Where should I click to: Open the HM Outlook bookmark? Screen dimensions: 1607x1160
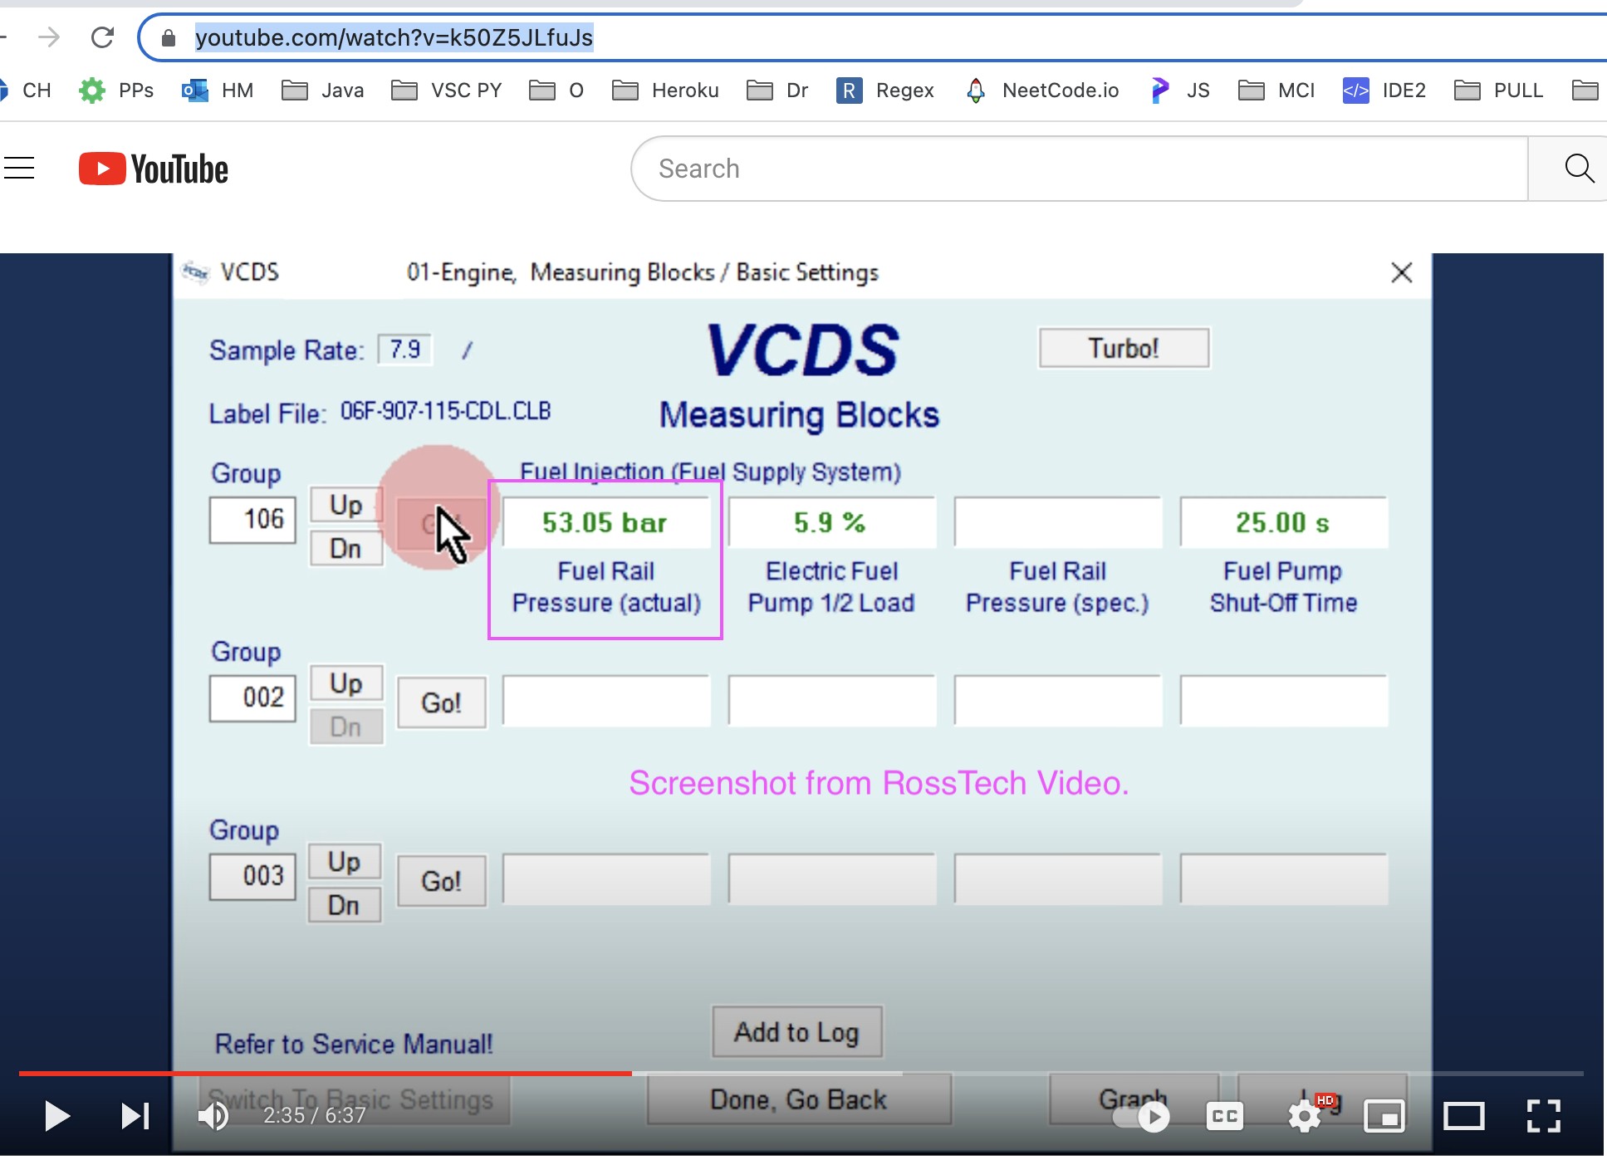pyautogui.click(x=218, y=90)
